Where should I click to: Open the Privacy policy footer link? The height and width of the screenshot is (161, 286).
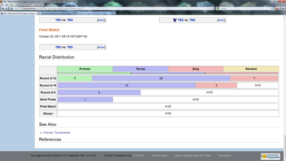160,156
